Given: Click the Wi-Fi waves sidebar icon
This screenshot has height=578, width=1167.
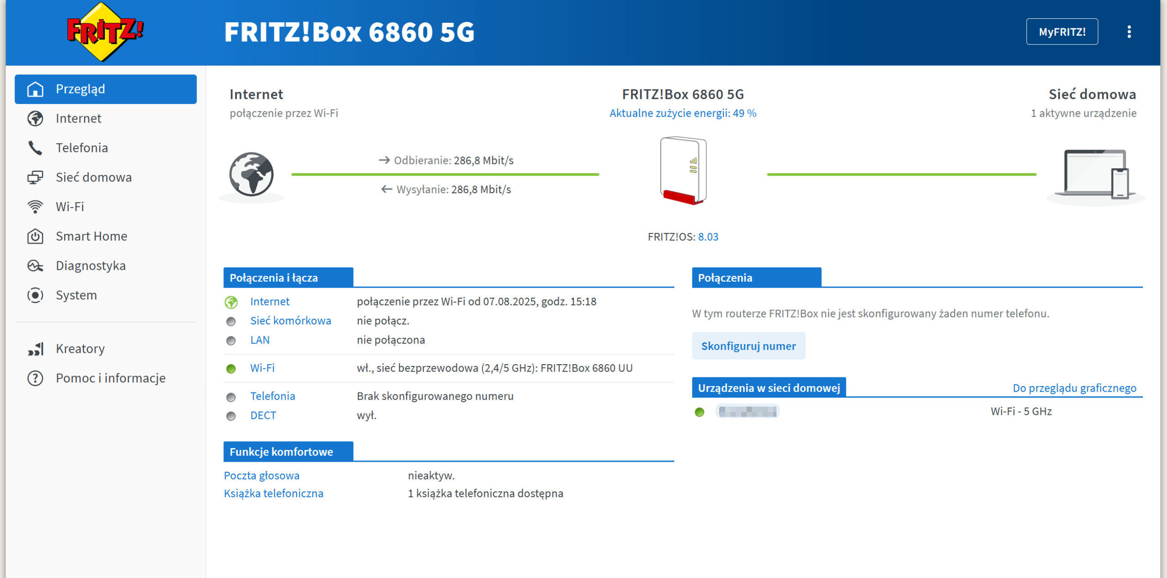Looking at the screenshot, I should [x=35, y=207].
